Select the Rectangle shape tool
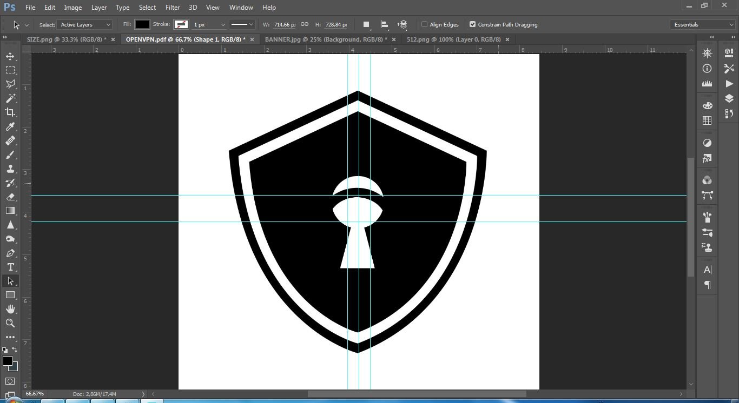 point(10,295)
